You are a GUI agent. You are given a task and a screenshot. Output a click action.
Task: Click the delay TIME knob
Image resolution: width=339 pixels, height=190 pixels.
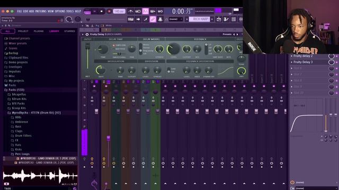coord(103,50)
